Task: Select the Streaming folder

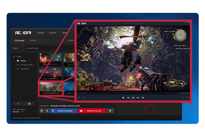Action: [x=25, y=69]
